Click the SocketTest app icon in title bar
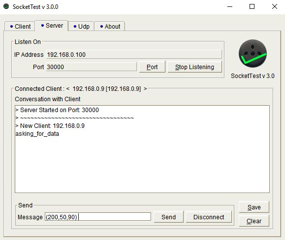Screen dimensions: 285x240 pyautogui.click(x=6, y=6)
